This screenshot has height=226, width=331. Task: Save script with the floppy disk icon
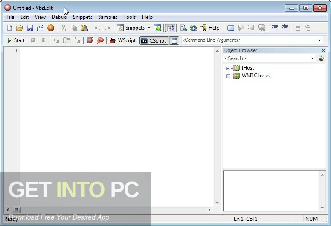tap(30, 28)
